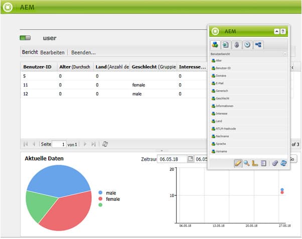Switch to the Page tab in the sidekick

(x=226, y=45)
